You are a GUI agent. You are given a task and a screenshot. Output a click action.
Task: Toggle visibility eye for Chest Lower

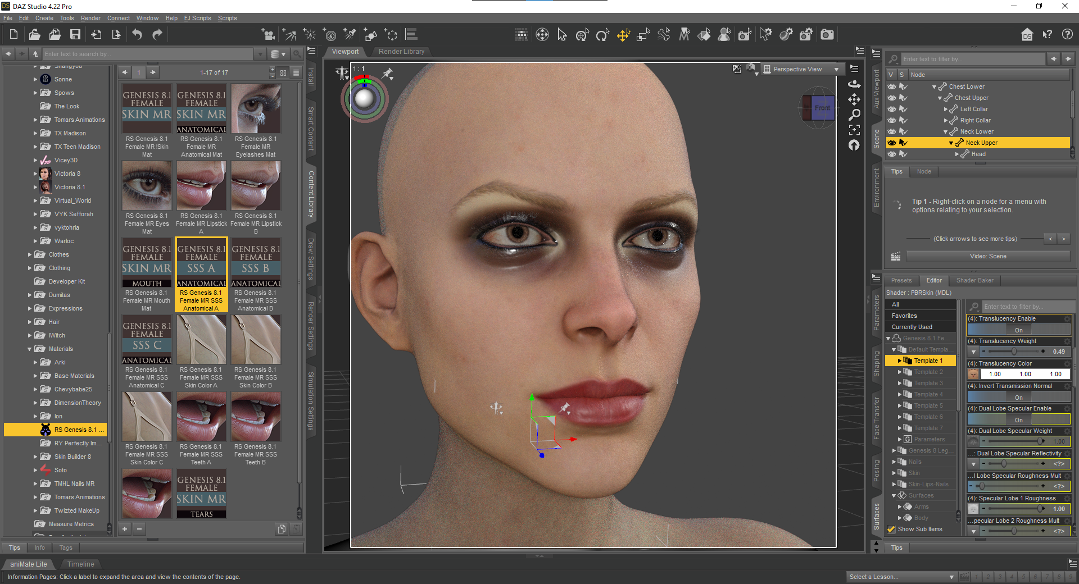pyautogui.click(x=892, y=86)
